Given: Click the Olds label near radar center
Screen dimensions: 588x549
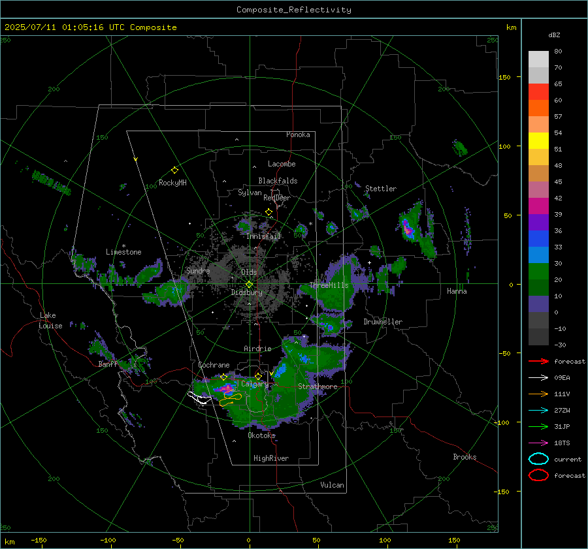Looking at the screenshot, I should click(249, 272).
